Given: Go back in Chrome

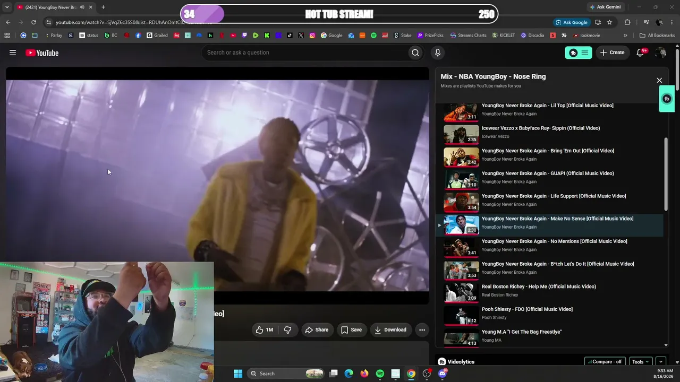Looking at the screenshot, I should 8,22.
